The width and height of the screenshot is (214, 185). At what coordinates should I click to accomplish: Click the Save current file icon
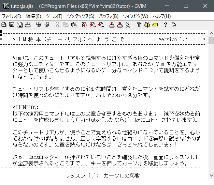(x=12, y=25)
